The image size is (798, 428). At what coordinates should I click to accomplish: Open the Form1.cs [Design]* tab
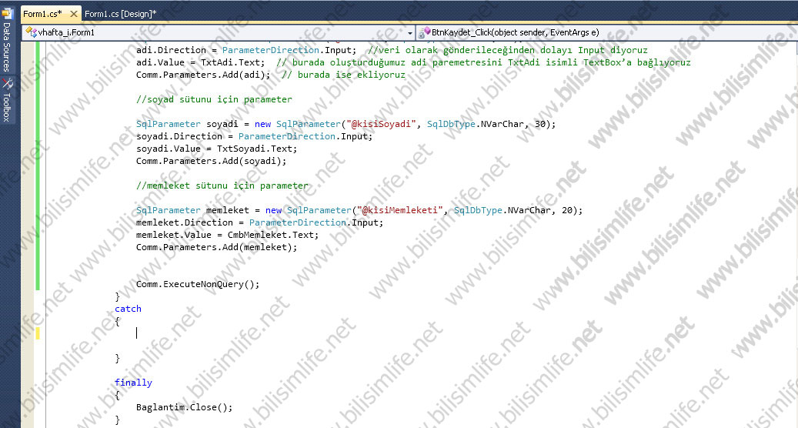[x=121, y=14]
